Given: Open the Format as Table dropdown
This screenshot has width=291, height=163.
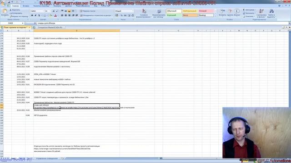Looking at the screenshot, I should (x=159, y=13).
